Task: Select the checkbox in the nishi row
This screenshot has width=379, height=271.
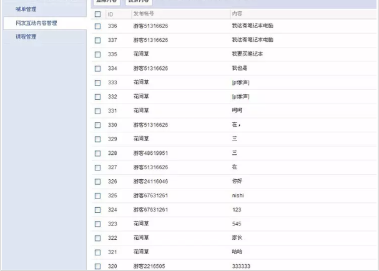Action: point(97,196)
